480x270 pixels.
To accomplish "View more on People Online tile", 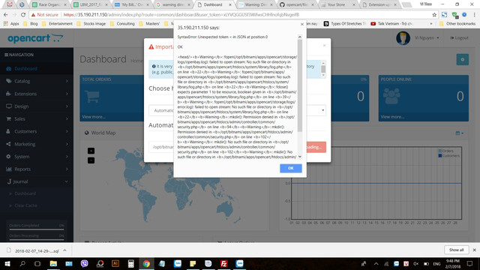I will tap(392, 117).
